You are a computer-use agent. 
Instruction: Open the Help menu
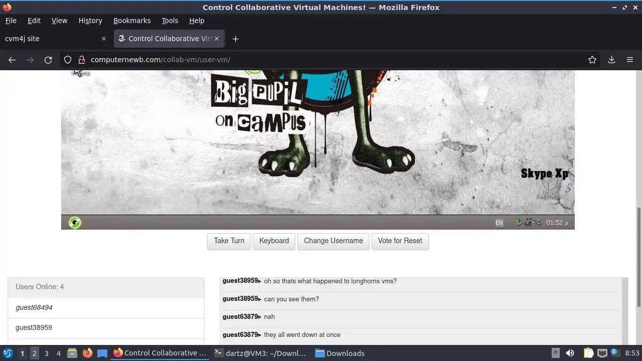(x=197, y=21)
